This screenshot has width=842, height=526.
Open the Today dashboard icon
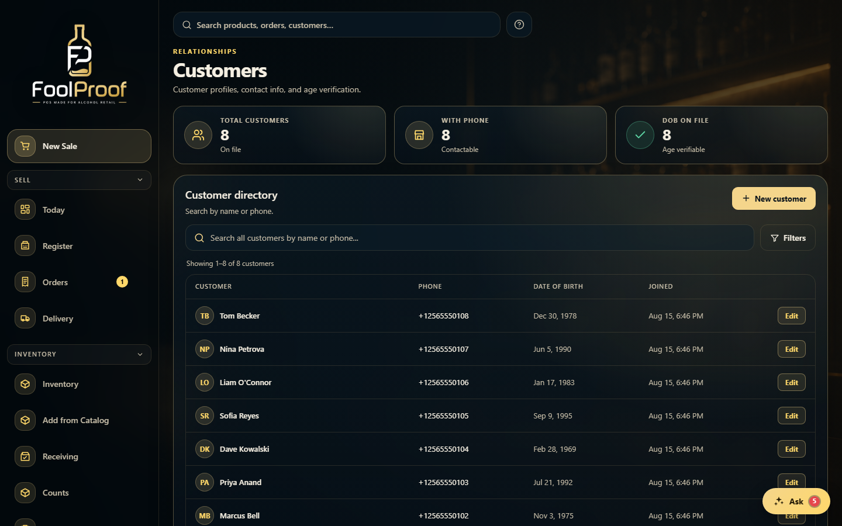coord(25,210)
